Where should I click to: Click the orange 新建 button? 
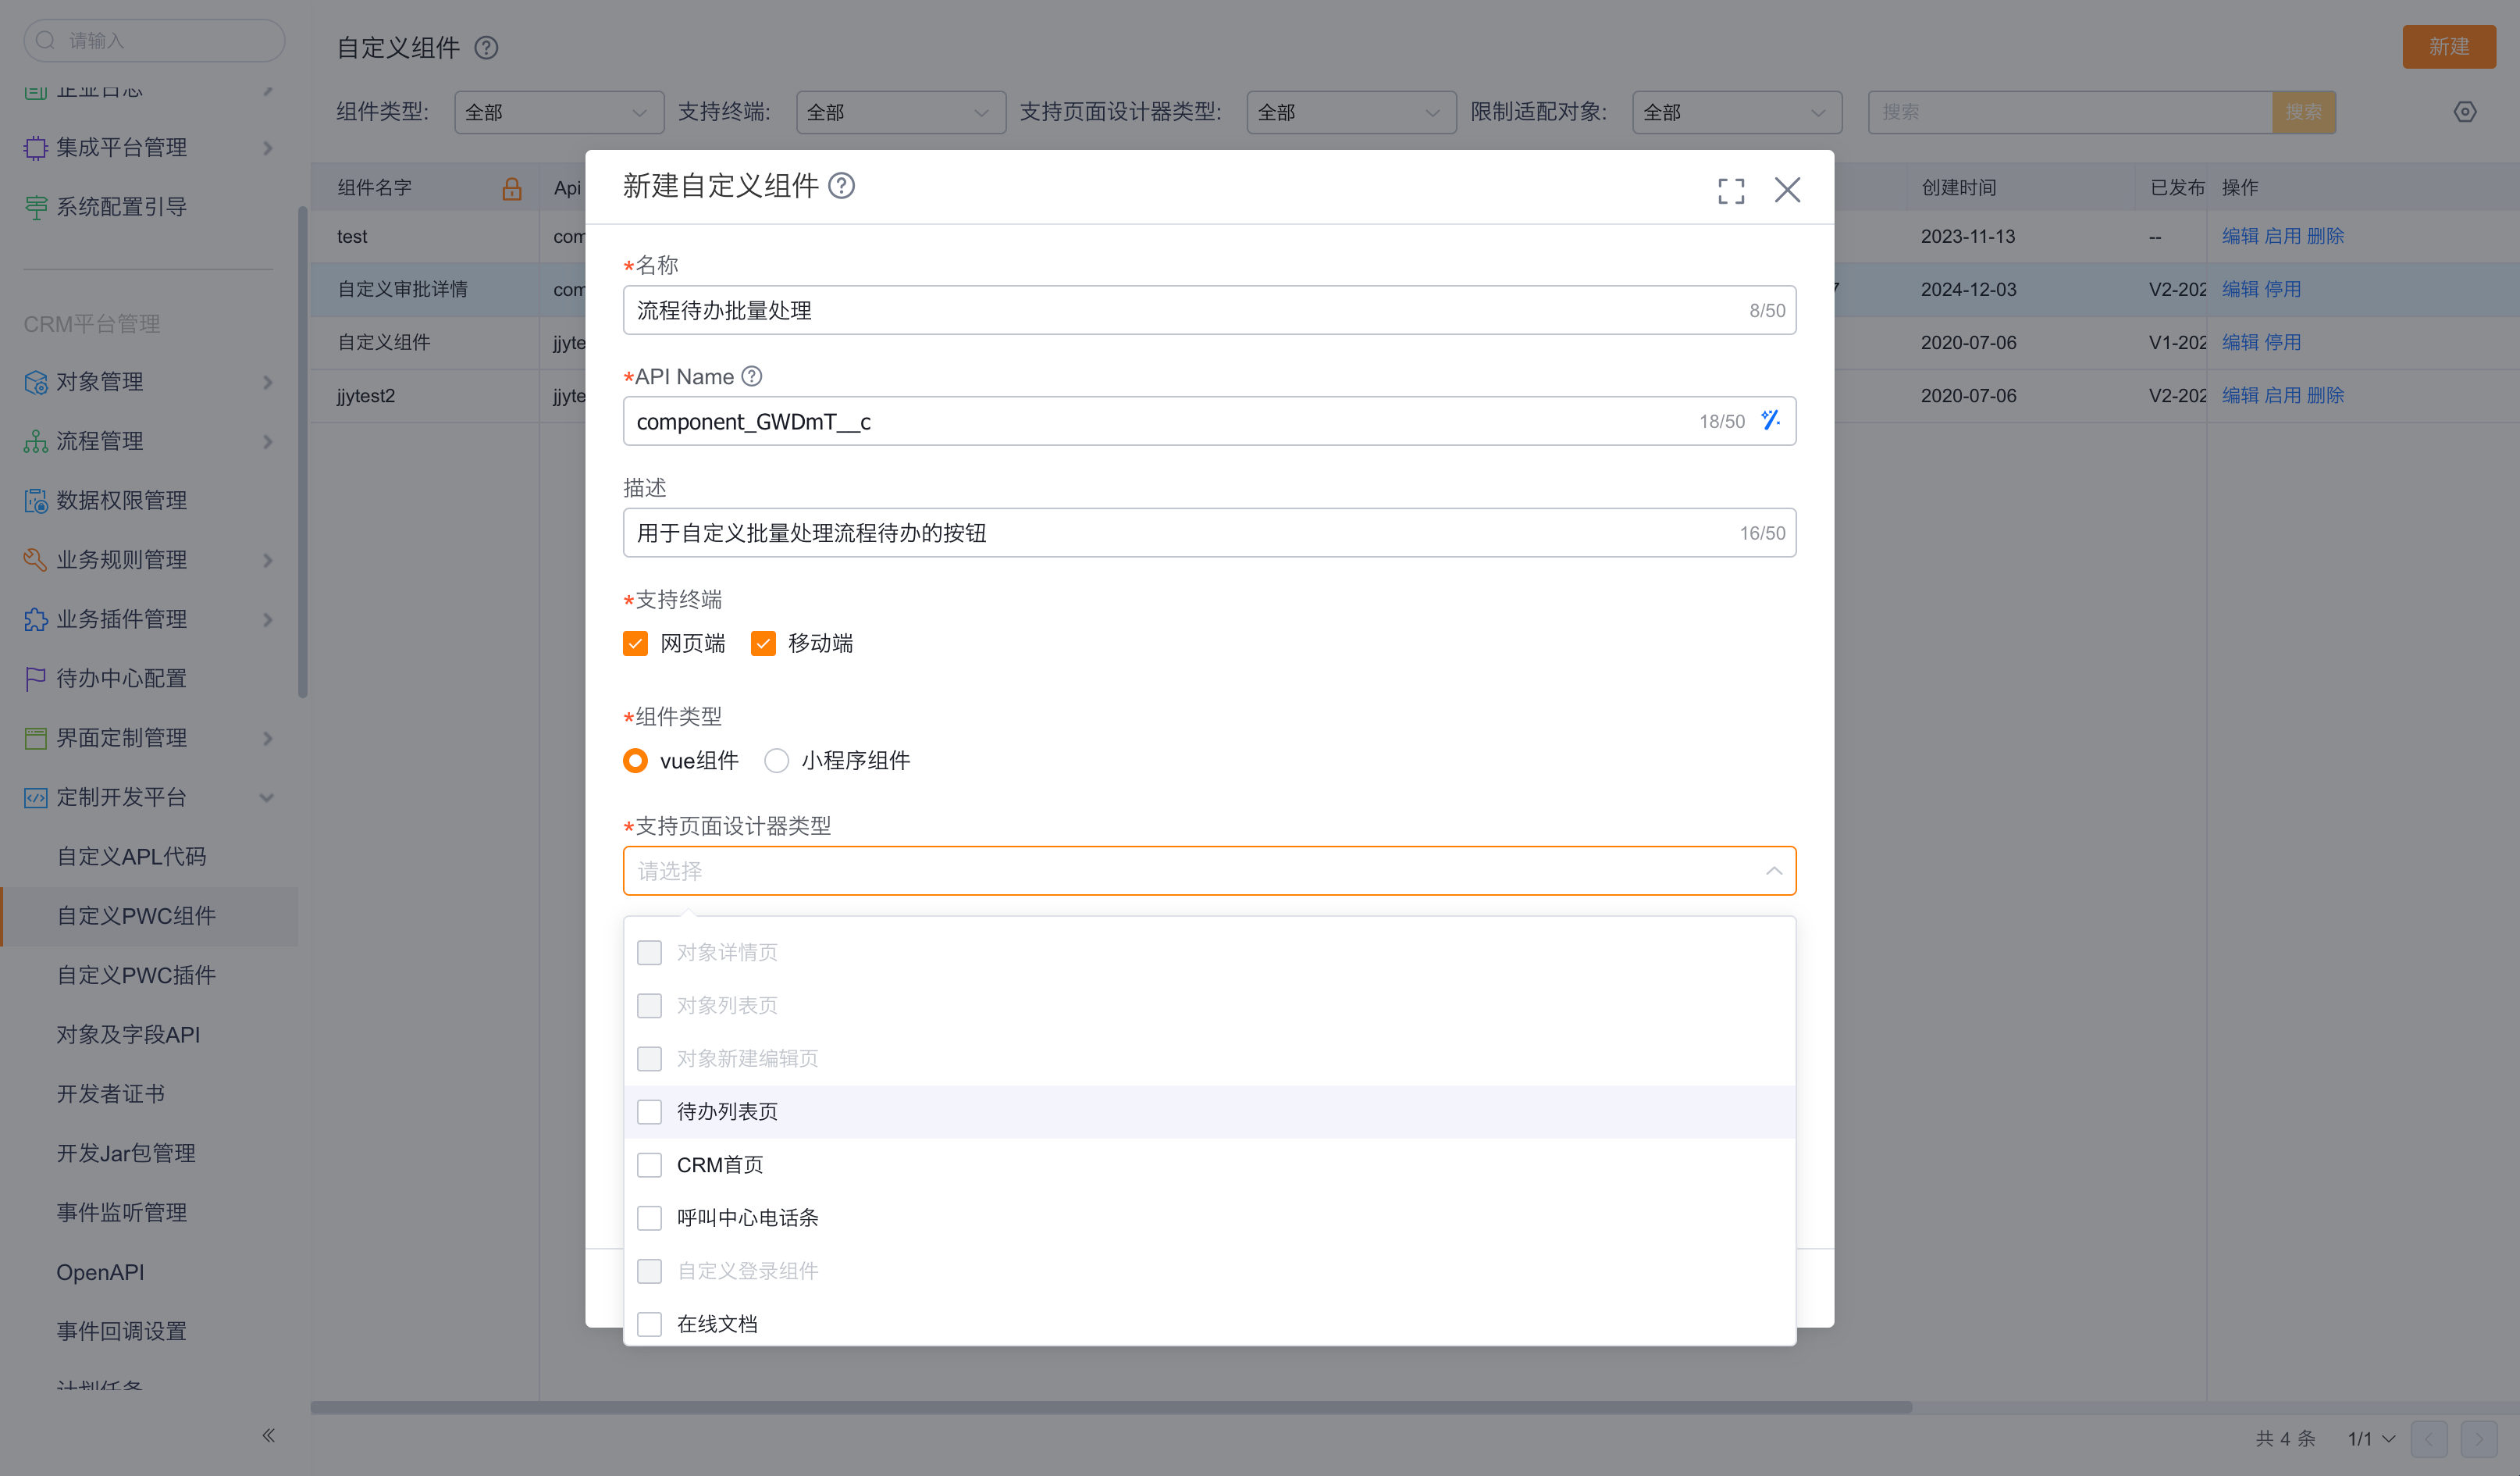click(2448, 47)
